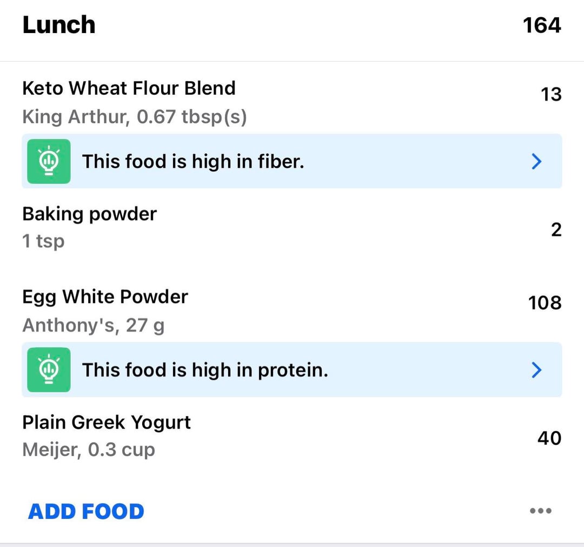Tap the 1 tsp serving size text
The height and width of the screenshot is (547, 584).
(43, 241)
